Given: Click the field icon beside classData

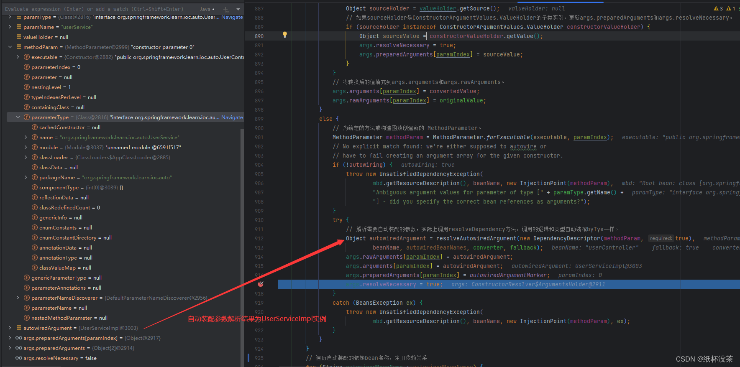Looking at the screenshot, I should (35, 167).
